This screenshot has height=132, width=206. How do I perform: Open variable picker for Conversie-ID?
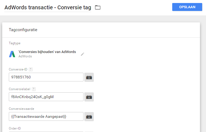click(89, 77)
